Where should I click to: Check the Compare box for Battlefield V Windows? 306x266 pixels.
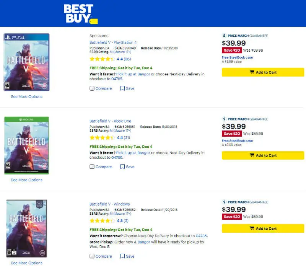(92, 256)
